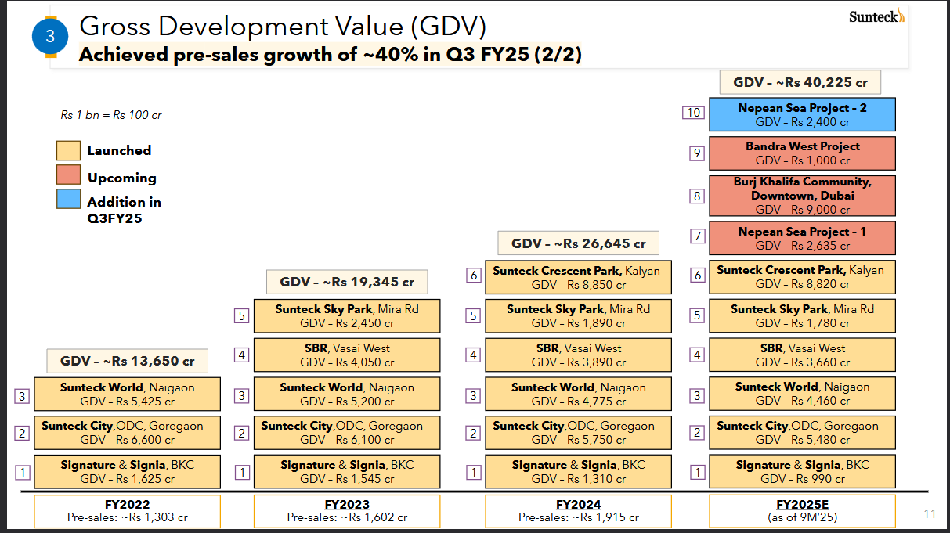The width and height of the screenshot is (950, 533).
Task: Click the blue circle numbered 3
Action: click(51, 36)
